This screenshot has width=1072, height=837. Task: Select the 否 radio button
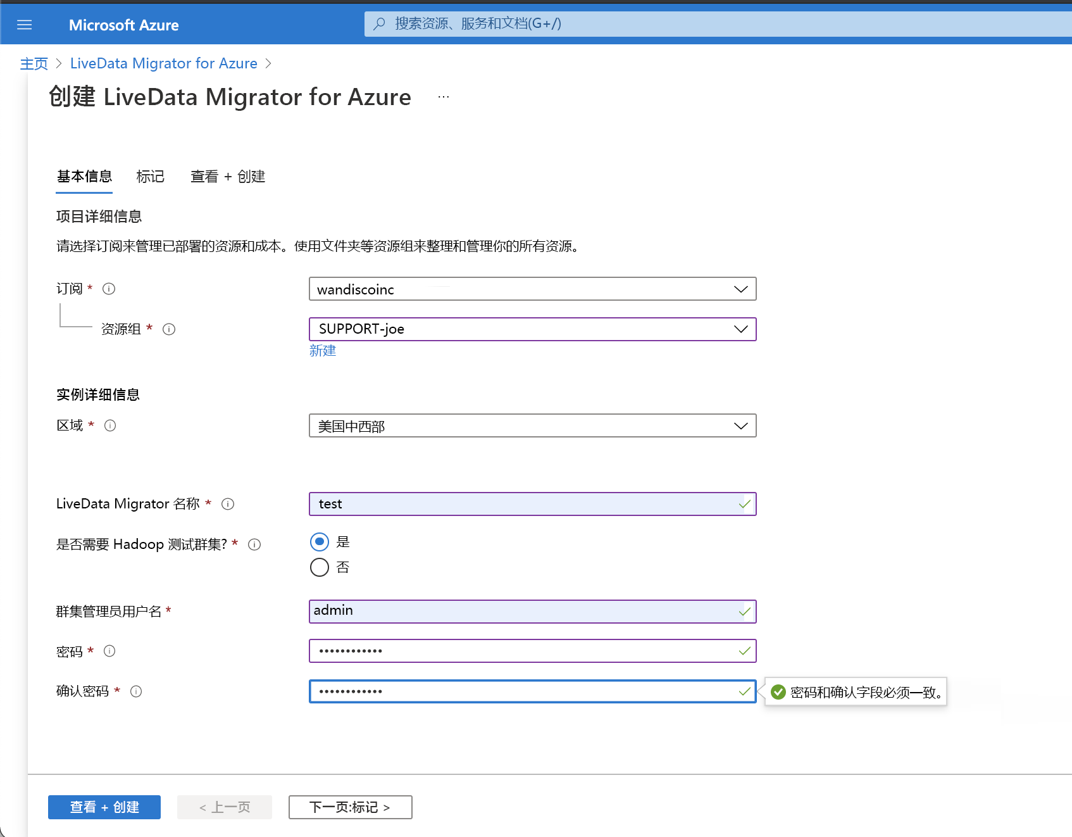click(320, 567)
